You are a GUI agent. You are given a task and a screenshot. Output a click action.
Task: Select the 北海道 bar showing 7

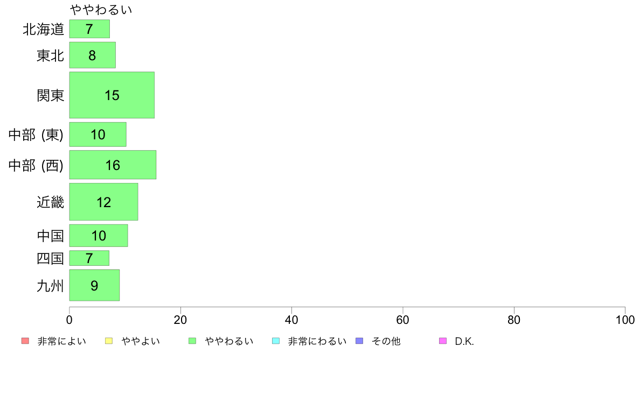point(89,29)
